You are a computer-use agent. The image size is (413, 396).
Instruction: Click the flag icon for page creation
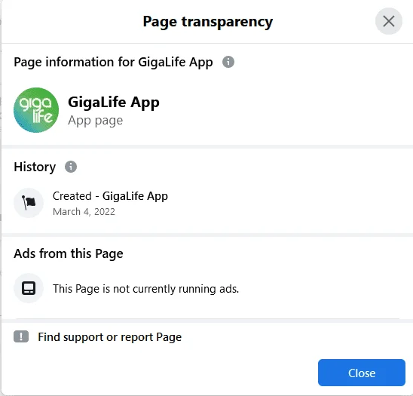(x=29, y=203)
